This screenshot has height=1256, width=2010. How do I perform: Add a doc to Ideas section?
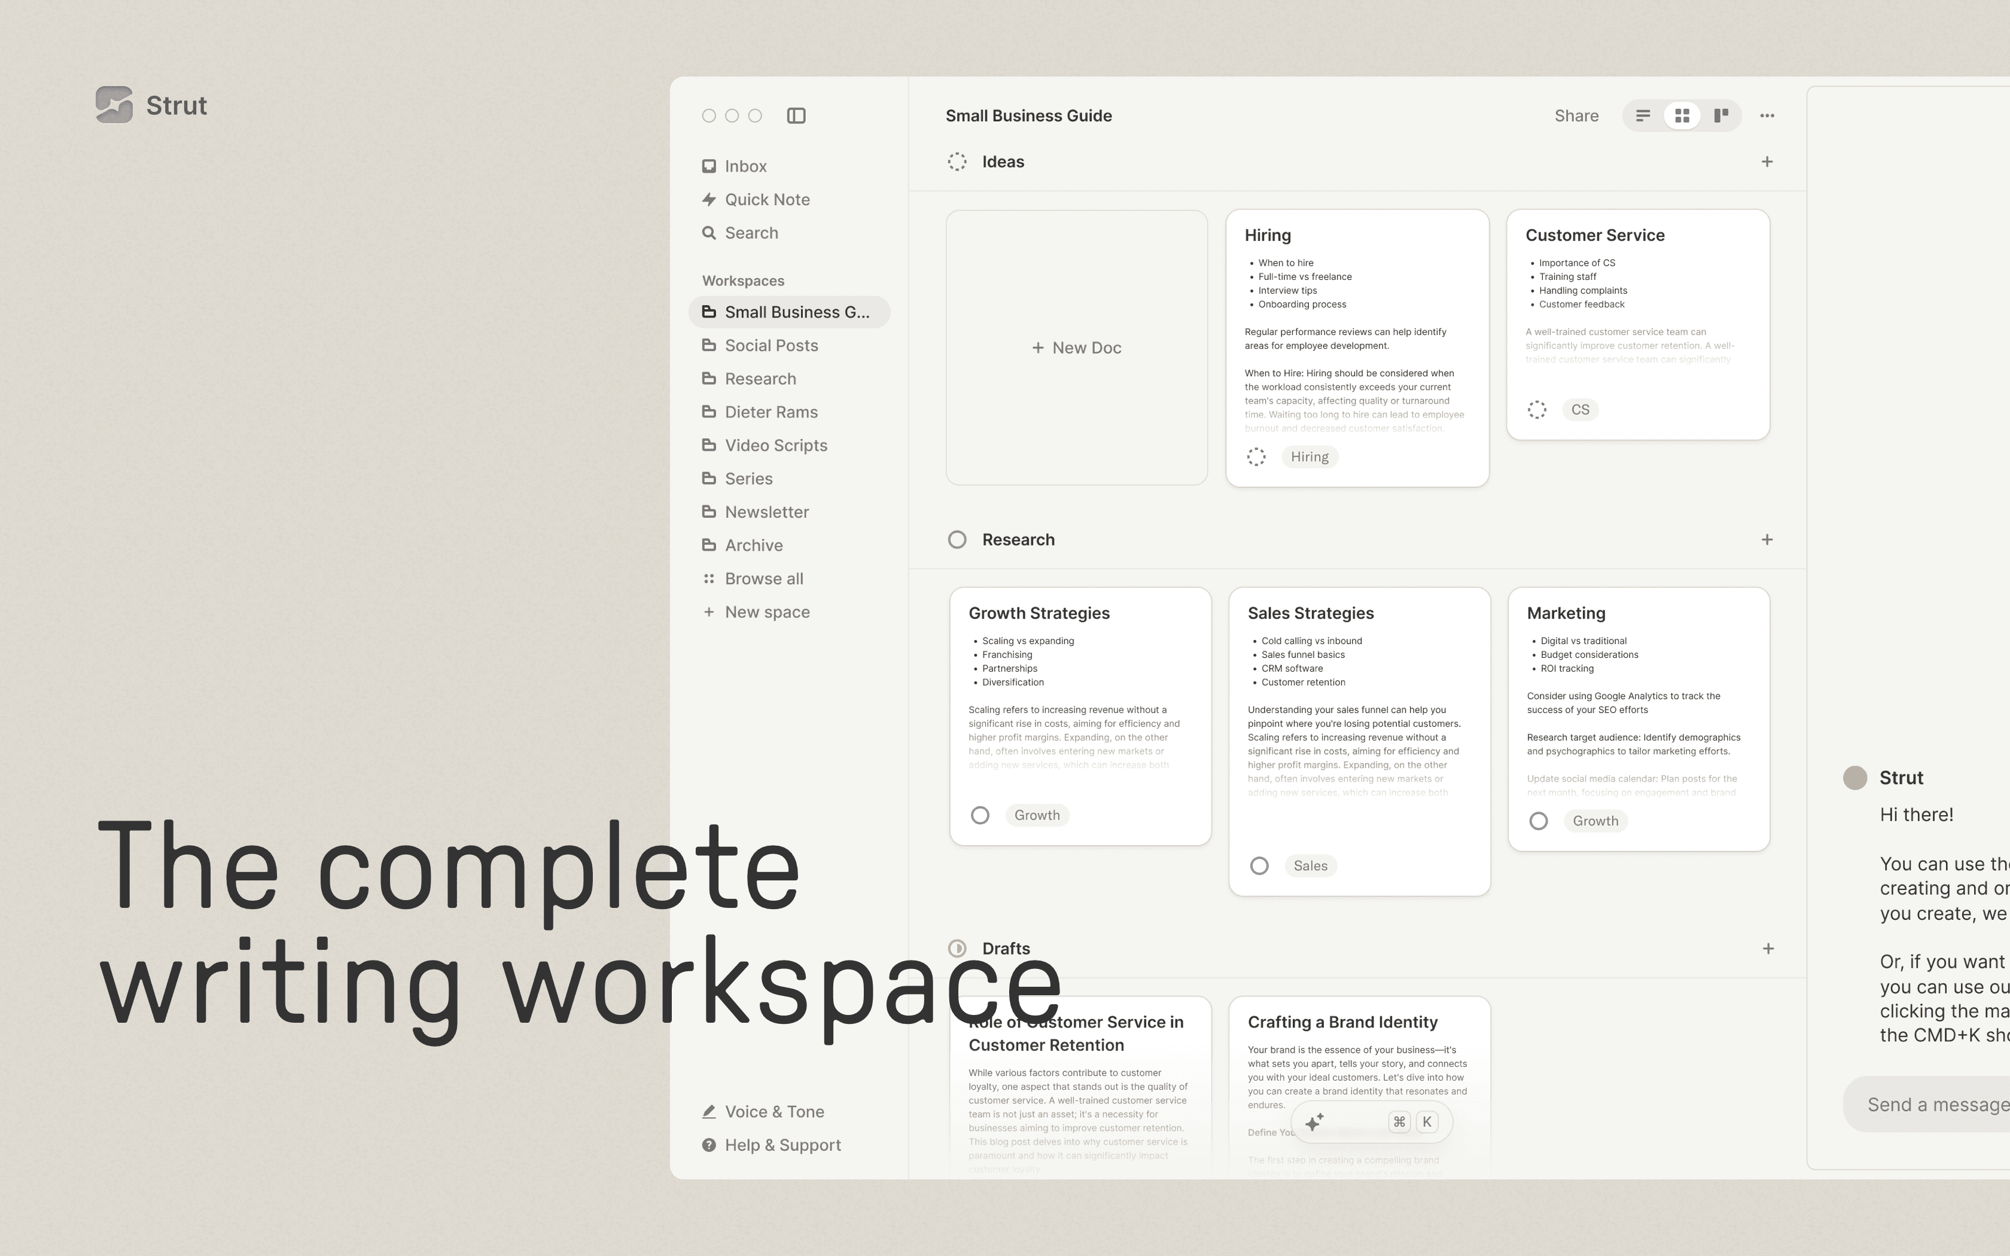pos(1768,162)
